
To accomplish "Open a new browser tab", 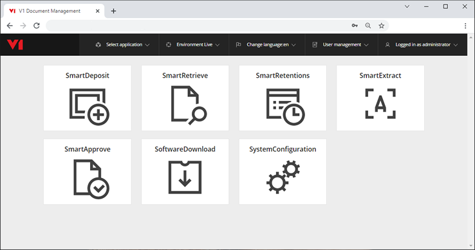I will pyautogui.click(x=113, y=11).
